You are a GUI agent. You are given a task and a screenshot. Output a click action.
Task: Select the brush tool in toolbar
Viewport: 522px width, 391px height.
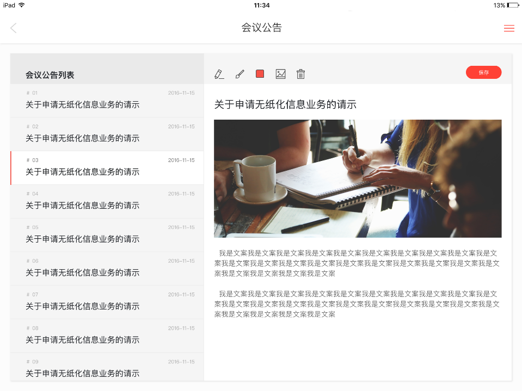click(239, 74)
